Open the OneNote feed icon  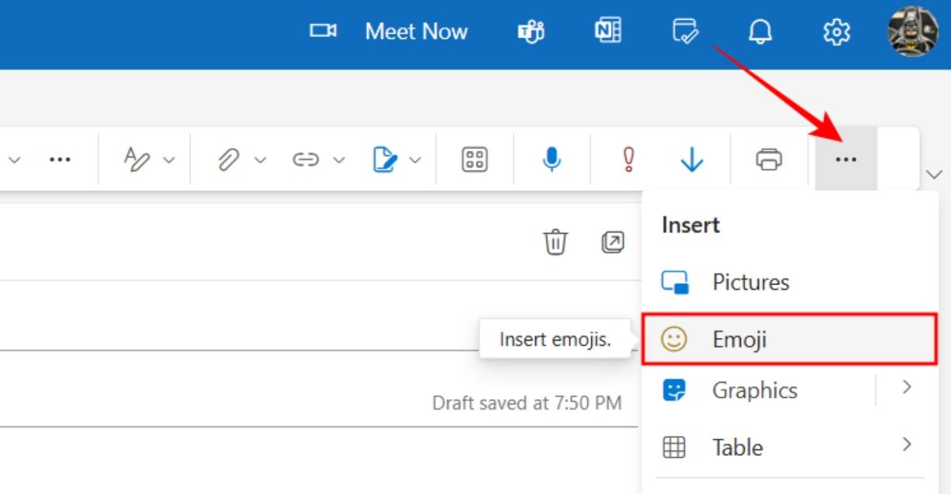[x=607, y=32]
